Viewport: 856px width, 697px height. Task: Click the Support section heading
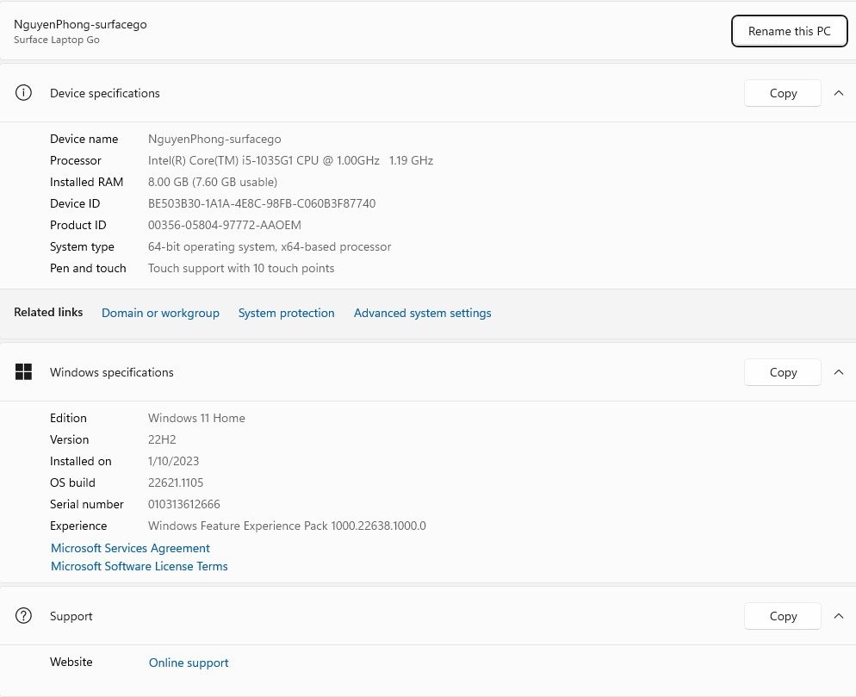click(x=71, y=616)
